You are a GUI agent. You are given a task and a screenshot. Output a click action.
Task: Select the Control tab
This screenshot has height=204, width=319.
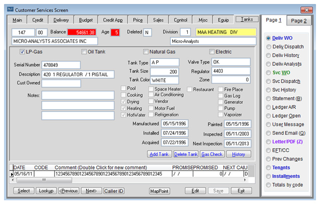point(180,20)
